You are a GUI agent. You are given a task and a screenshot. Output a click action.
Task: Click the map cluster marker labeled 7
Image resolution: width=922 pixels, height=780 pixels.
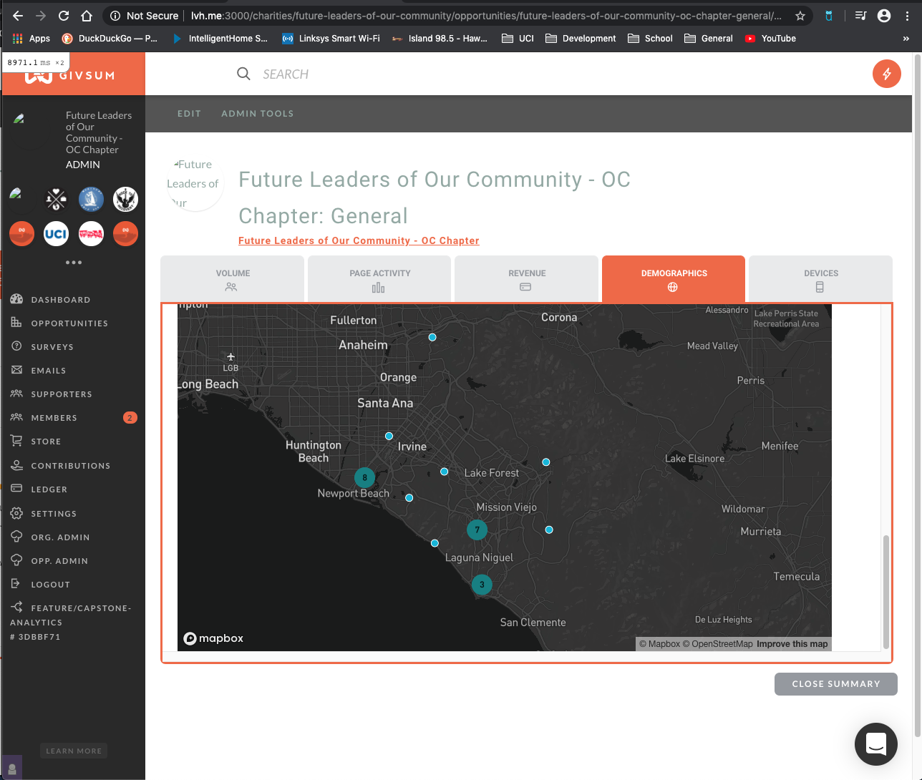(x=477, y=530)
